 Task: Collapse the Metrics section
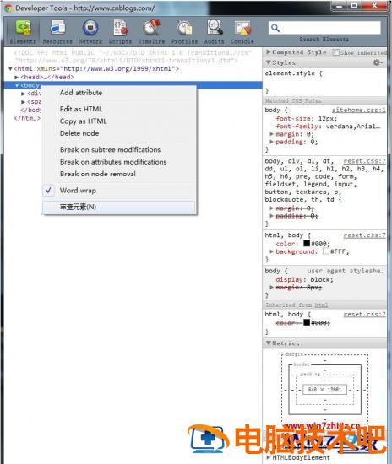[268, 343]
